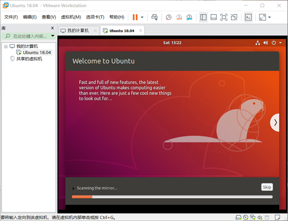288x221 pixels.
Task: Click the printer device status icon
Action: 267,218
